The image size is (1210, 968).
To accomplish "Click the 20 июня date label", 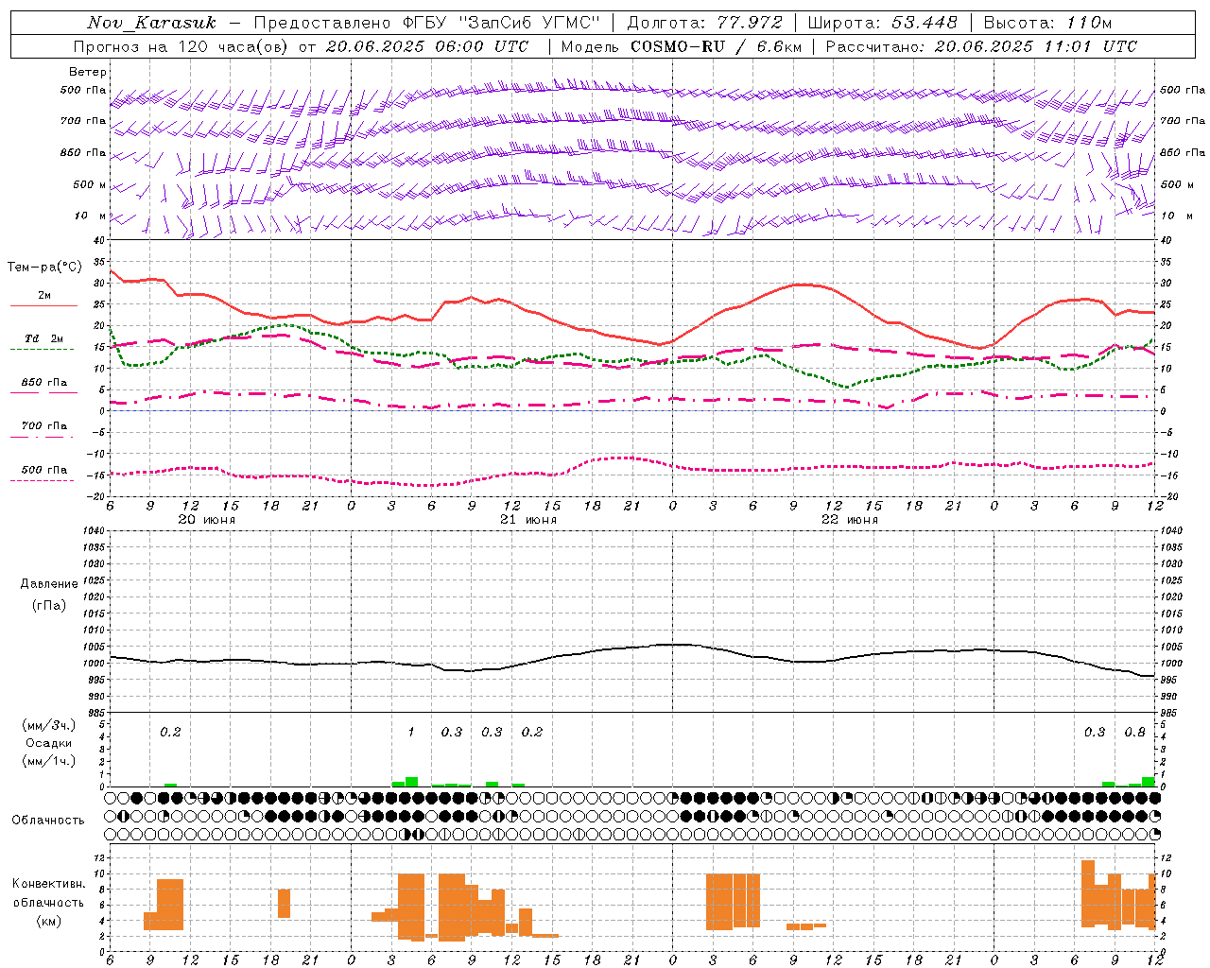I will (207, 520).
